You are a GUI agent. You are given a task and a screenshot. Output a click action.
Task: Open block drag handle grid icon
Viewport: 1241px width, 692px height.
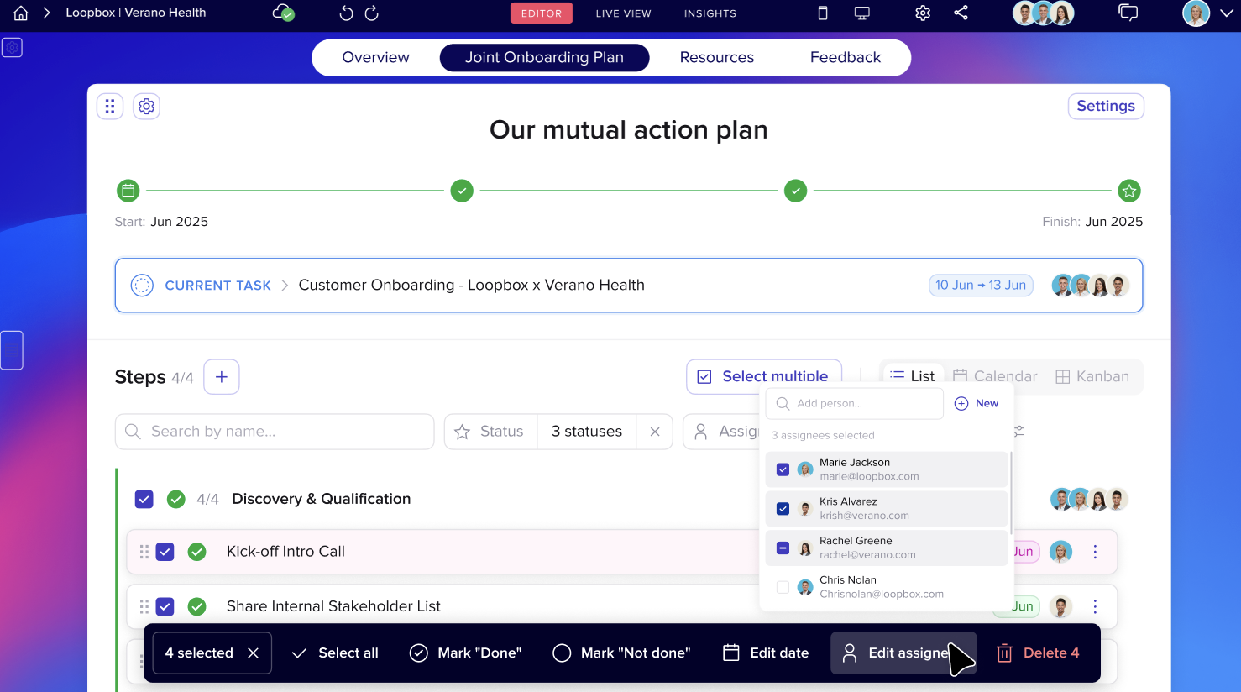pyautogui.click(x=110, y=107)
